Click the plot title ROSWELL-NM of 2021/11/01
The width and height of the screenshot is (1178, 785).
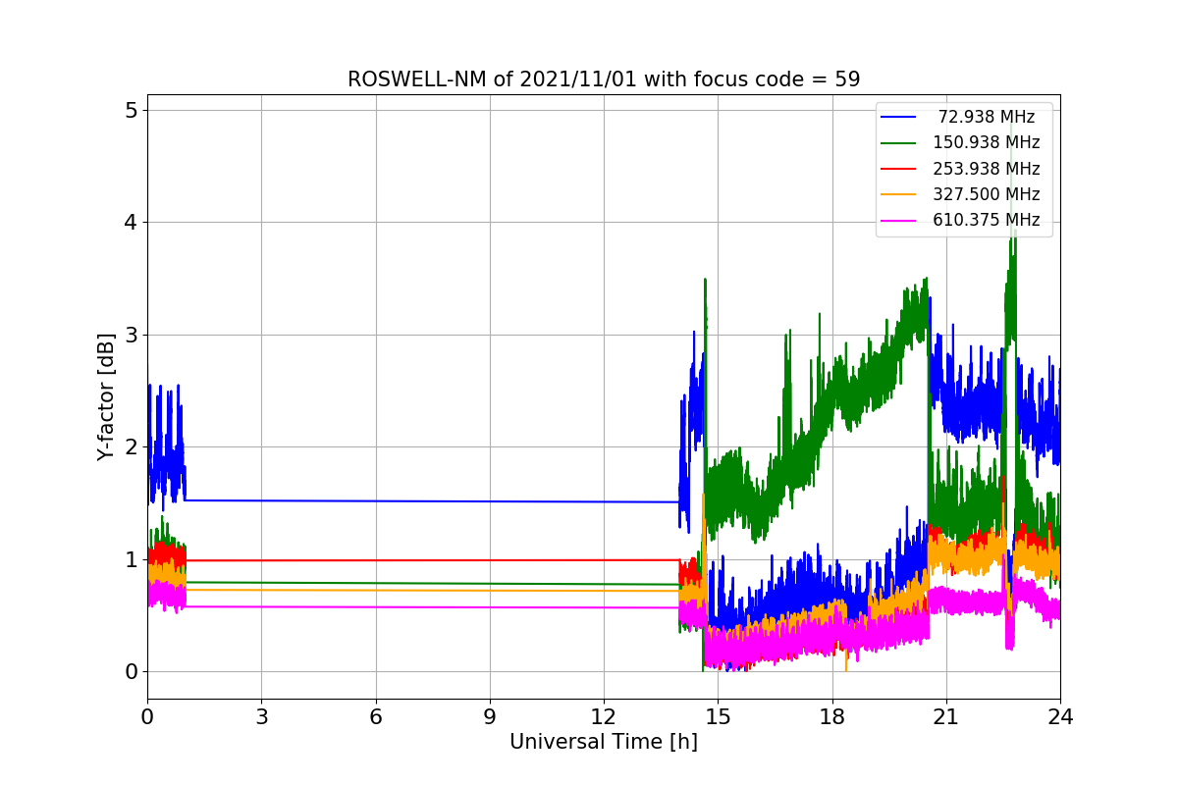coord(604,79)
